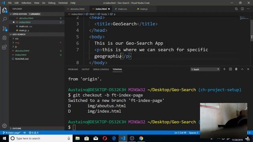Open main.js in Open Editors list

[23, 30]
